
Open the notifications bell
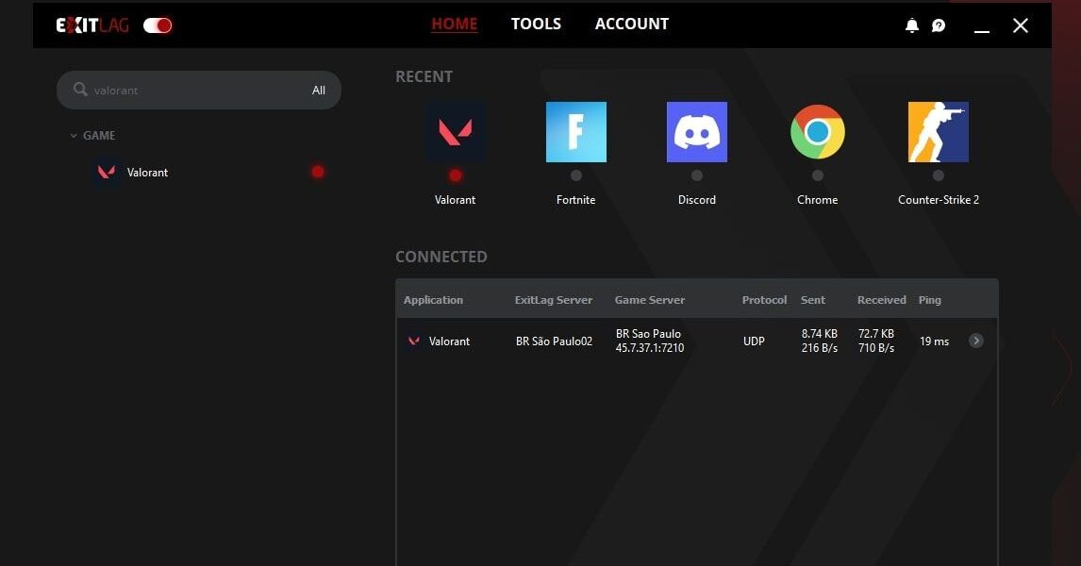911,25
